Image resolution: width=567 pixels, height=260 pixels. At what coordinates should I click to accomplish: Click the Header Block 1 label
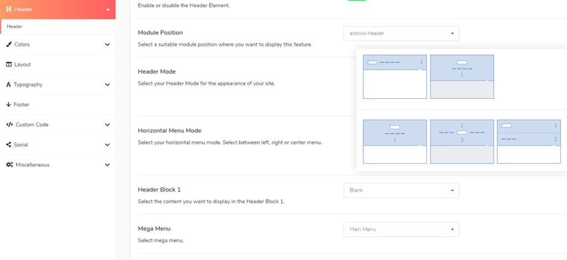(158, 190)
